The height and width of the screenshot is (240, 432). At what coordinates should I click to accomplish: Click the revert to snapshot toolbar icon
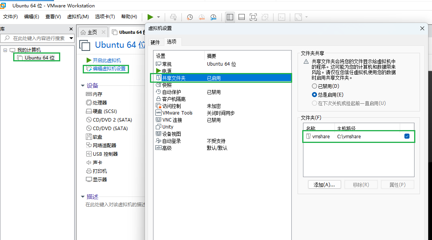pos(202,17)
